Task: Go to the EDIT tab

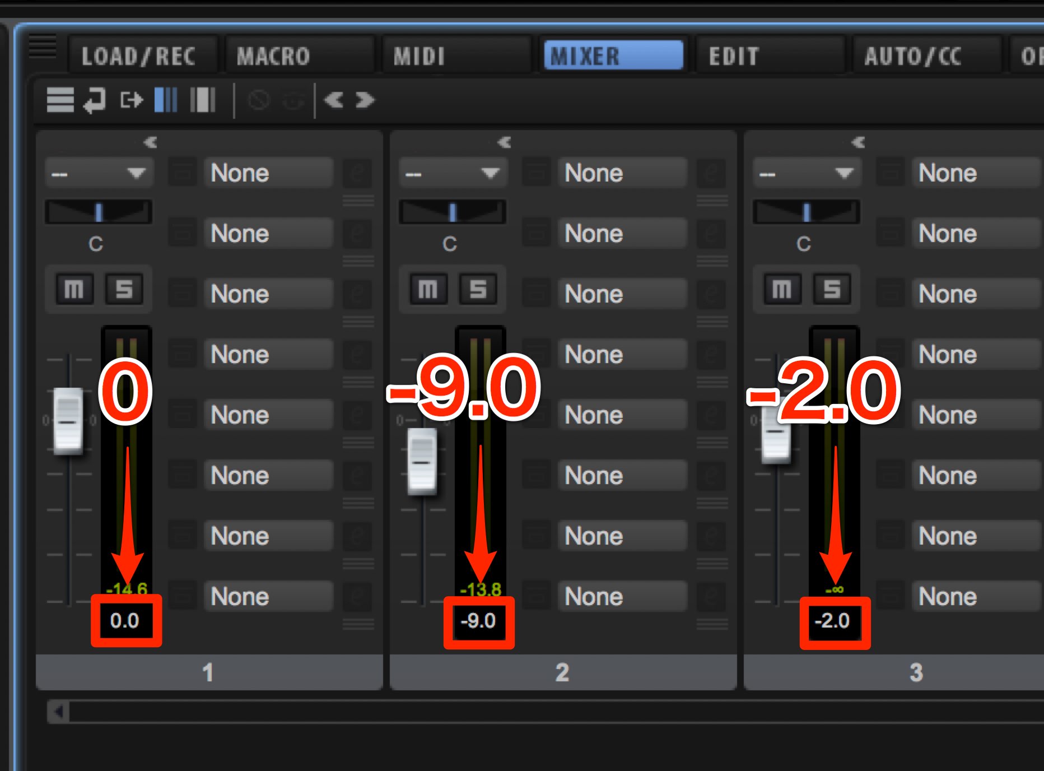Action: (x=770, y=55)
